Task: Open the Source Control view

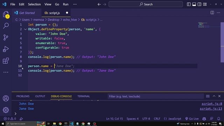Action: click(x=6, y=37)
